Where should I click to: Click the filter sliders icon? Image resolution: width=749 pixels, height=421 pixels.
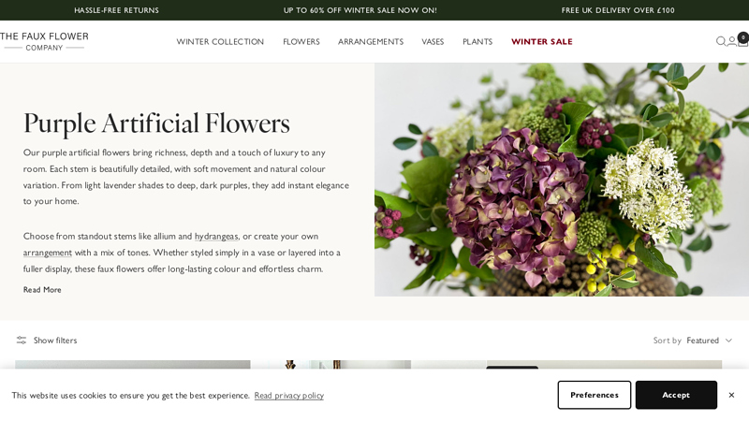(22, 341)
